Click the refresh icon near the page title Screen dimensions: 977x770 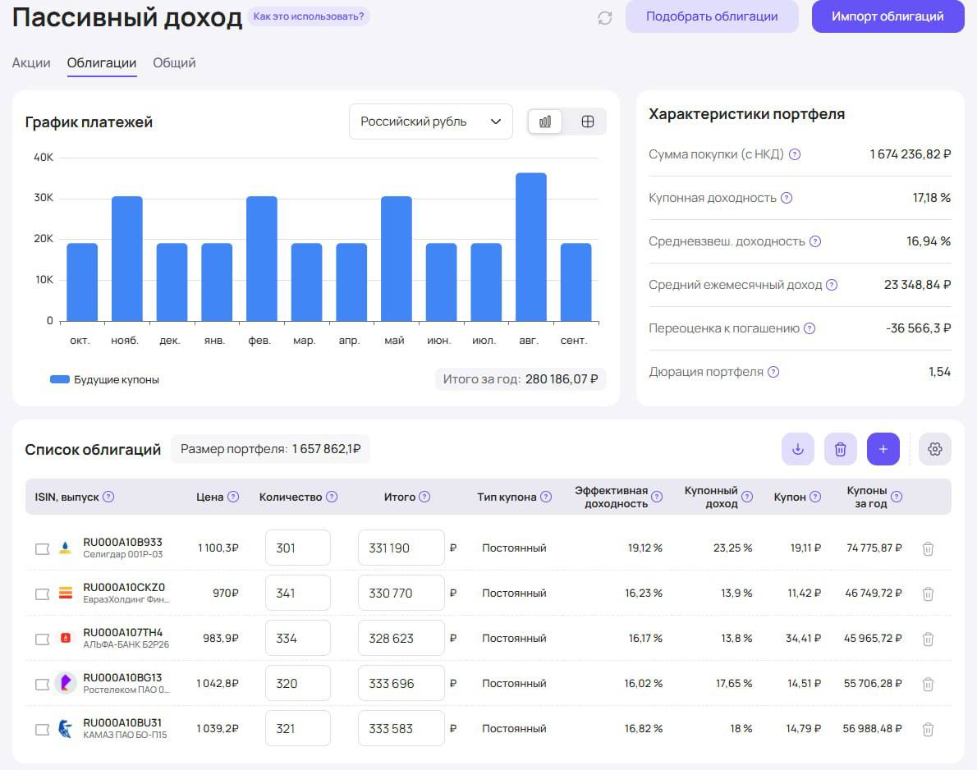click(x=605, y=18)
